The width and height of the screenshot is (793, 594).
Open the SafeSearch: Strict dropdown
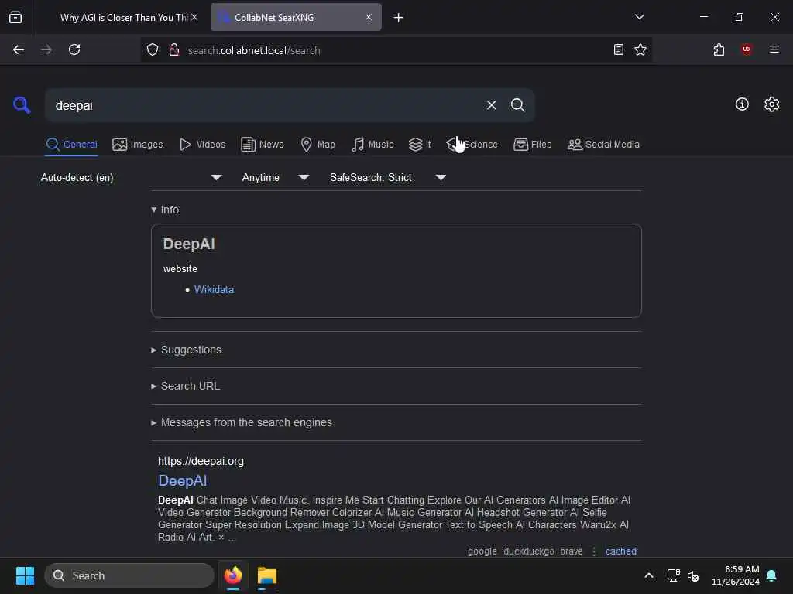tap(388, 177)
